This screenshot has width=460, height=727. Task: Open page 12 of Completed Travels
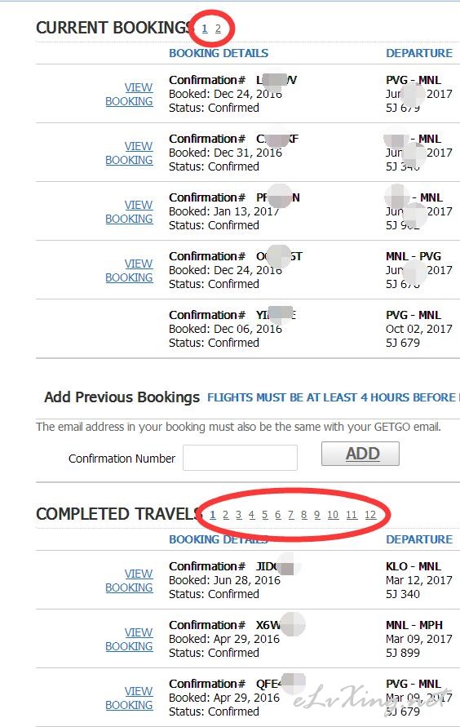370,515
